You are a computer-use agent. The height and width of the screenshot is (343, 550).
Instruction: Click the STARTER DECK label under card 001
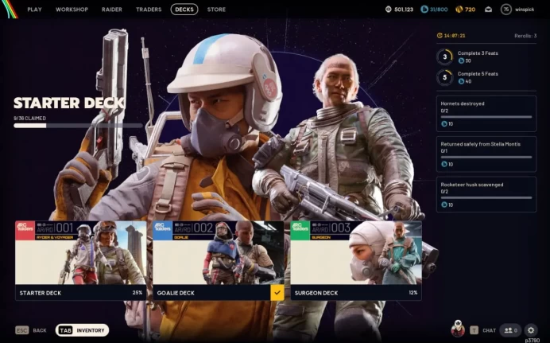(41, 293)
